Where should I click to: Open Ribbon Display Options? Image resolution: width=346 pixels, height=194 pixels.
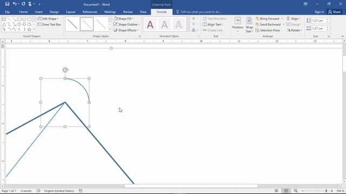[x=305, y=4]
